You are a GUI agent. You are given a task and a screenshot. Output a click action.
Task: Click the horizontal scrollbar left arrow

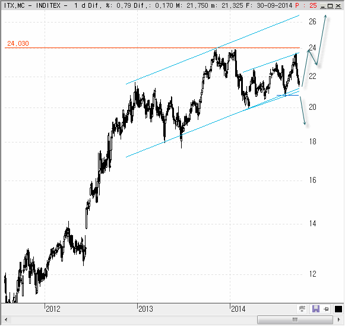pos(6,319)
